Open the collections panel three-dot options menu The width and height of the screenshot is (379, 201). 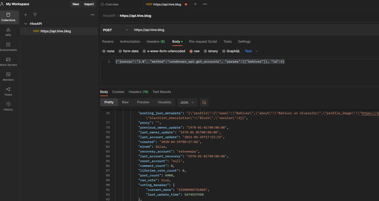coord(93,15)
